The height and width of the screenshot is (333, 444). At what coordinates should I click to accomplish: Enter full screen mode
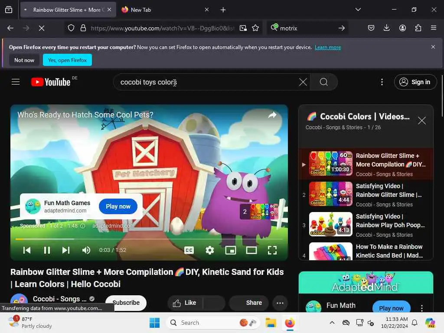(272, 250)
